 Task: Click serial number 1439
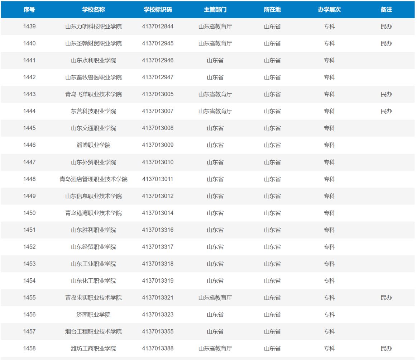coord(29,27)
